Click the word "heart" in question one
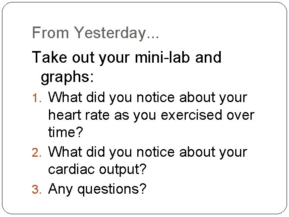289x217 pixels. point(65,115)
